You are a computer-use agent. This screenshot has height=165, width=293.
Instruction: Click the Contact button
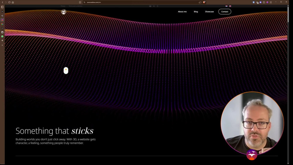click(225, 12)
